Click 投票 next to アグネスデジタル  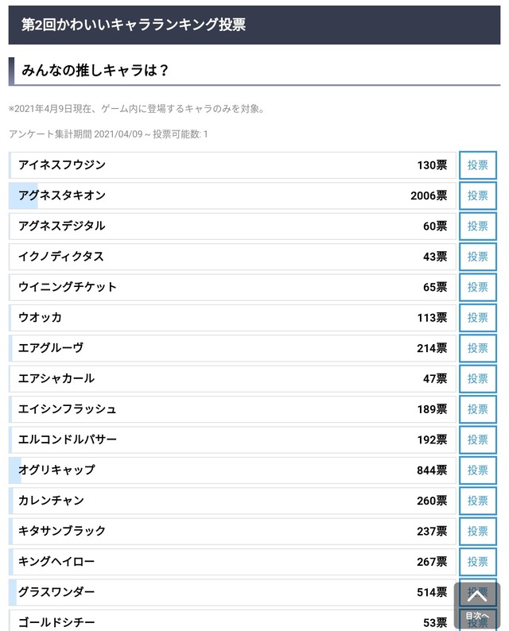[x=478, y=226]
